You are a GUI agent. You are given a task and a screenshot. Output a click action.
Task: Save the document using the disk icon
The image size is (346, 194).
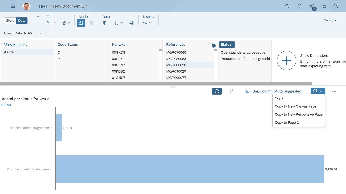coord(64,22)
